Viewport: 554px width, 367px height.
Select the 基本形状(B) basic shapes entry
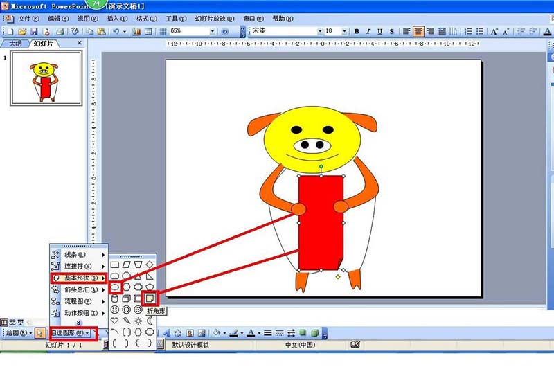point(79,278)
